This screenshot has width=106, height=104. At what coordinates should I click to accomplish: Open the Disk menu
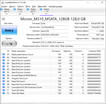[34, 6]
